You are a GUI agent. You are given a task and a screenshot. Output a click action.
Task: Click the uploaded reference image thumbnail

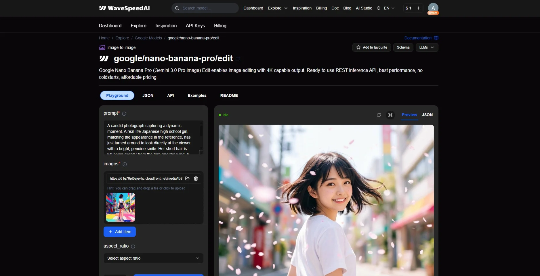tap(121, 207)
